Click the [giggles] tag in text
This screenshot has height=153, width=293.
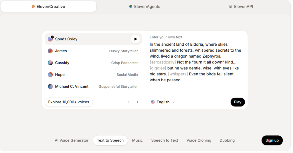click(x=158, y=68)
